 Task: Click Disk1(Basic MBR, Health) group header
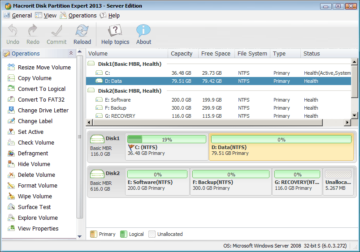[130, 64]
